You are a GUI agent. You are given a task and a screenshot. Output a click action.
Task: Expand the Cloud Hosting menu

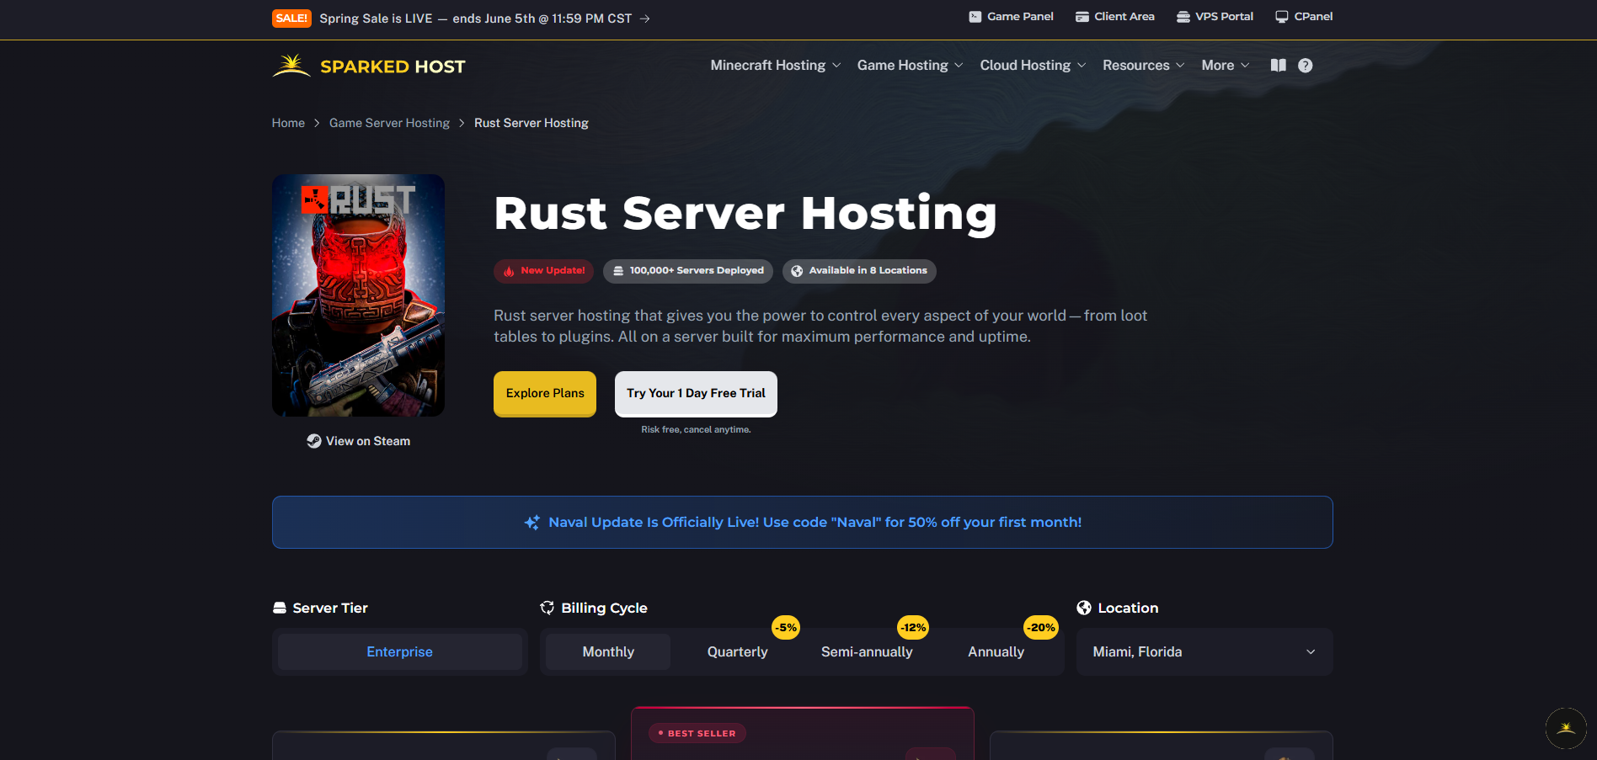[x=1034, y=66]
